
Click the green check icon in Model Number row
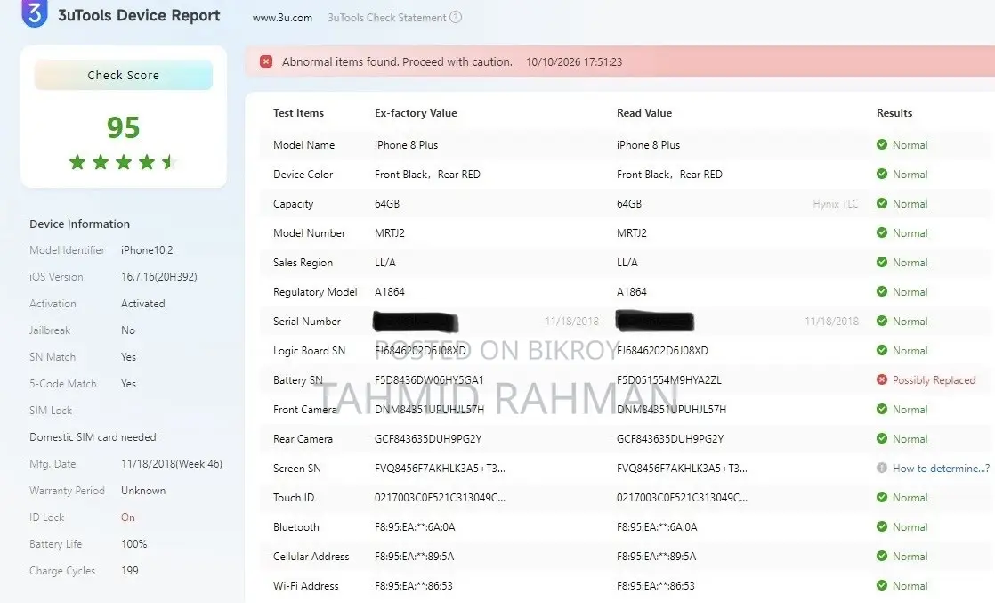pos(881,232)
